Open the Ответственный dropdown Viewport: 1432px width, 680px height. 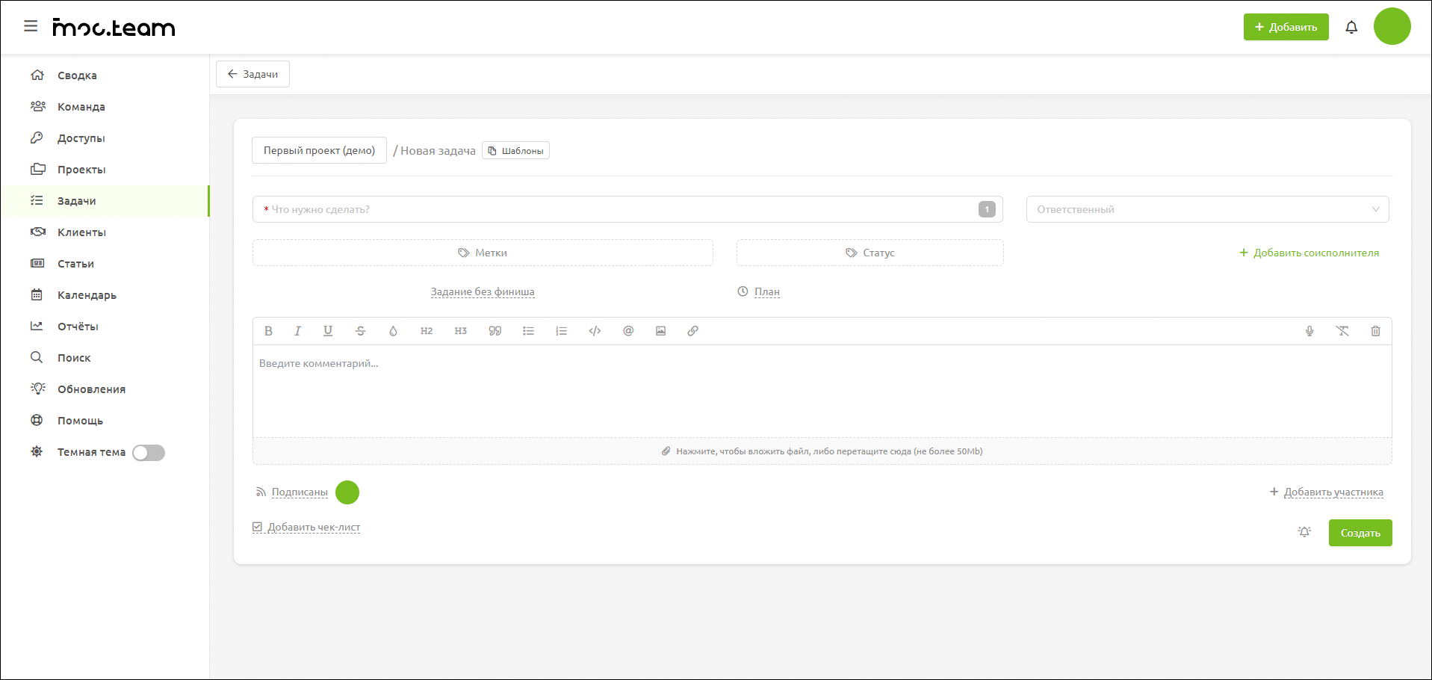click(1206, 209)
